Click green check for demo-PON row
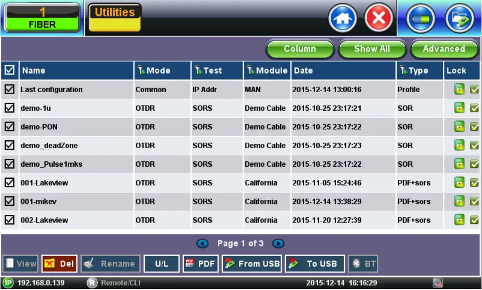This screenshot has width=482, height=290. click(x=474, y=127)
